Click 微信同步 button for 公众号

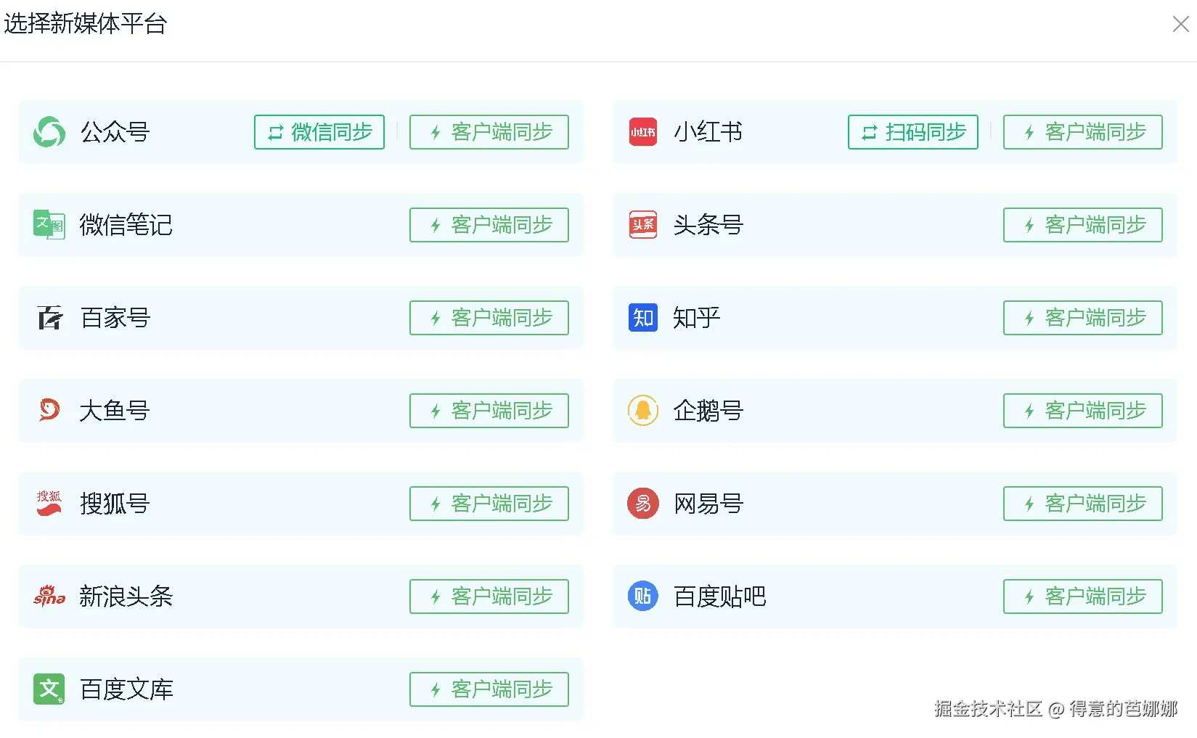pos(319,132)
